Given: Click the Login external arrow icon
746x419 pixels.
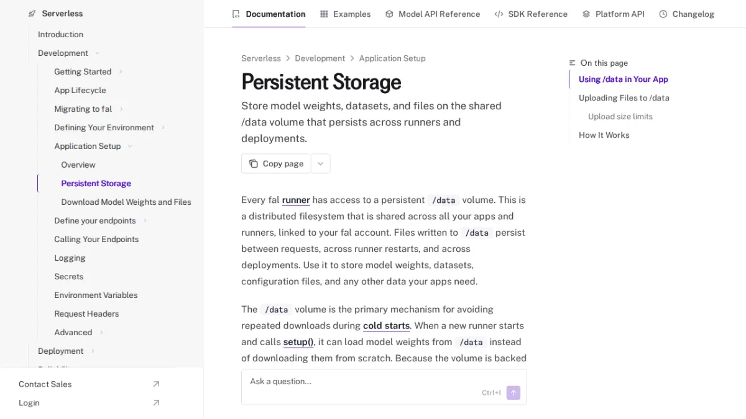Looking at the screenshot, I should [156, 403].
